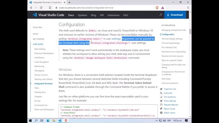The height and width of the screenshot is (123, 219).
Task: Open Emmet in sidebar
Action: [37, 101]
